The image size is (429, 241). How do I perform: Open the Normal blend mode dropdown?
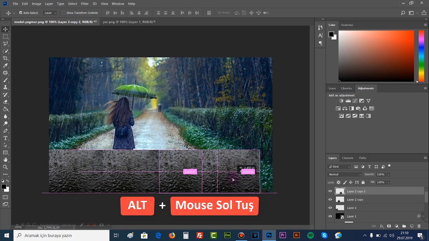click(x=345, y=174)
